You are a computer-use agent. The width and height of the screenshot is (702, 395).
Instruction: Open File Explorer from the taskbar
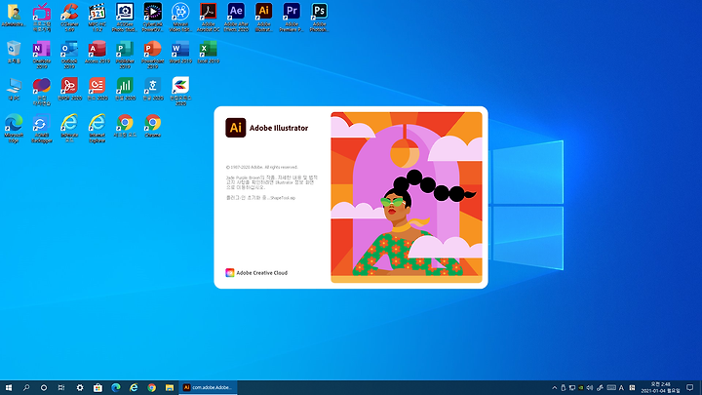tap(170, 387)
